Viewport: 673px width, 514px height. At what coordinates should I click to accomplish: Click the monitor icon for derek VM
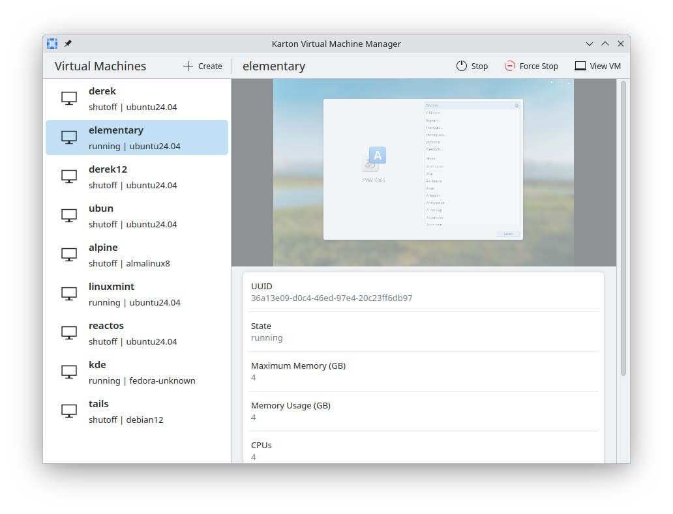[x=69, y=98]
